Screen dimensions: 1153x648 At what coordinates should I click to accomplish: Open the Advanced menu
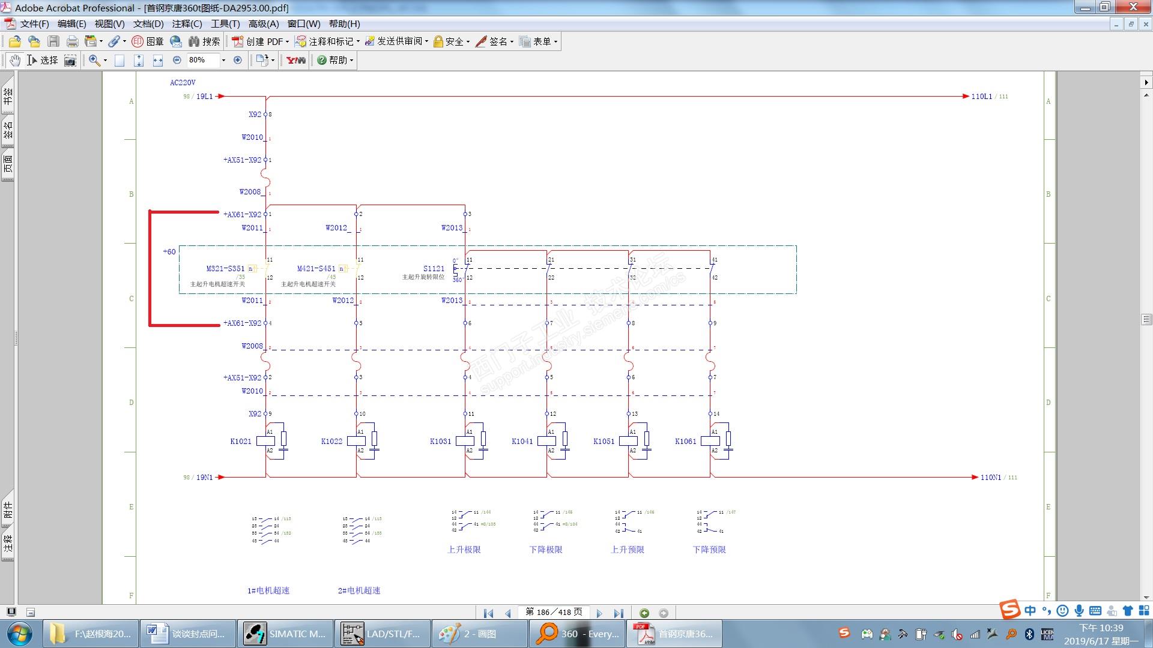263,23
